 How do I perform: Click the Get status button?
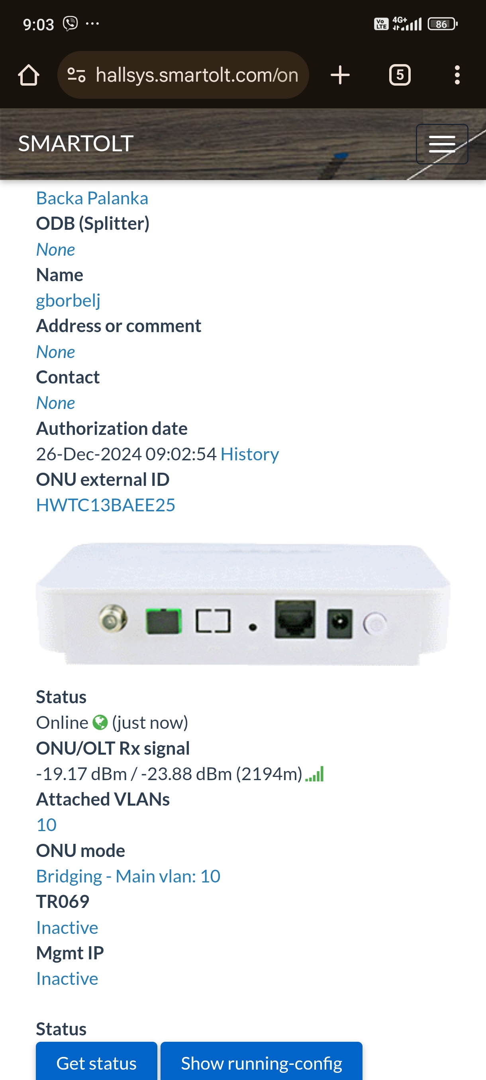click(96, 1062)
